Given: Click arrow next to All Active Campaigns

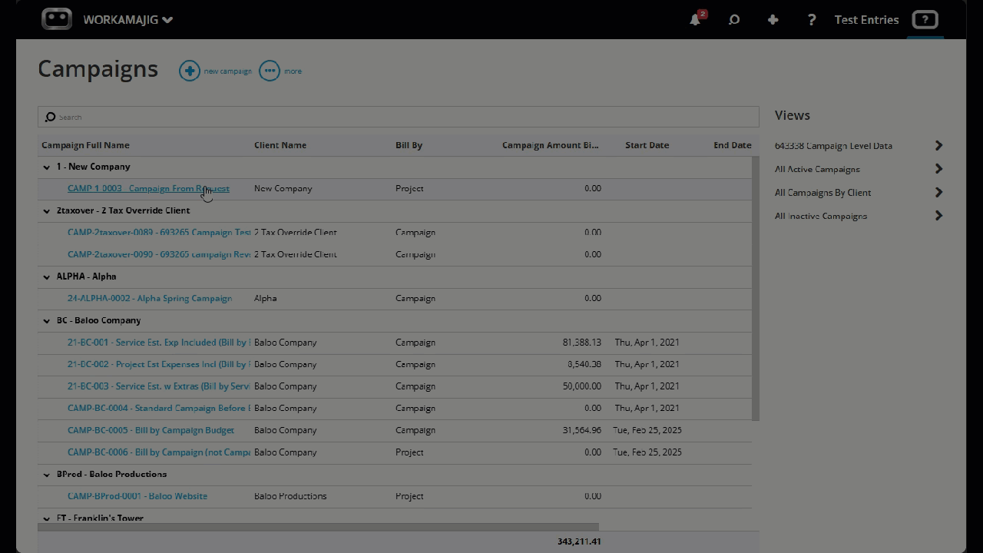Looking at the screenshot, I should (938, 169).
